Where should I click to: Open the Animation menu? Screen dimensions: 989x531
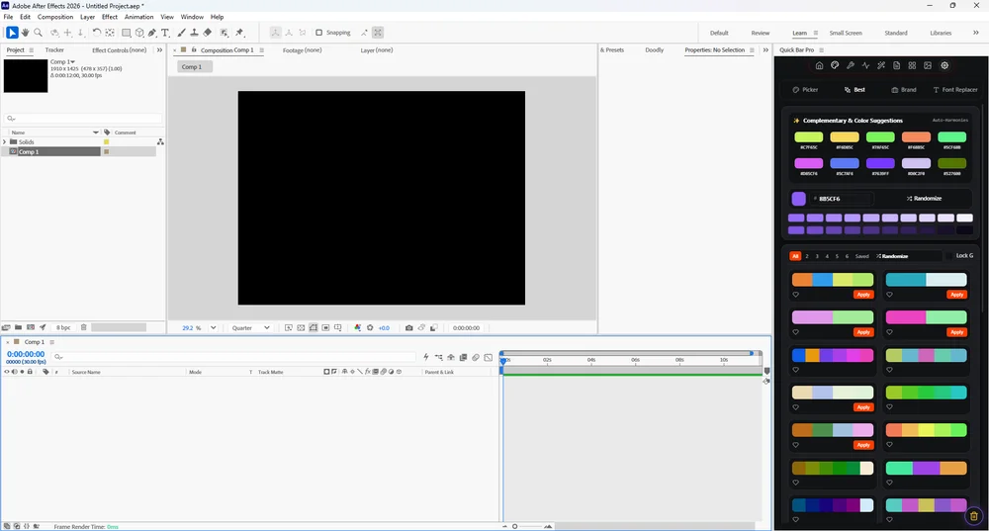coord(138,17)
